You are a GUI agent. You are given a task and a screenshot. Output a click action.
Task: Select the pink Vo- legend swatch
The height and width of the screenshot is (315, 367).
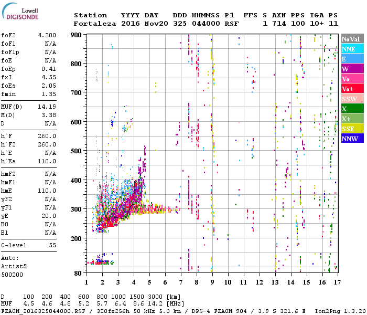[x=352, y=79]
